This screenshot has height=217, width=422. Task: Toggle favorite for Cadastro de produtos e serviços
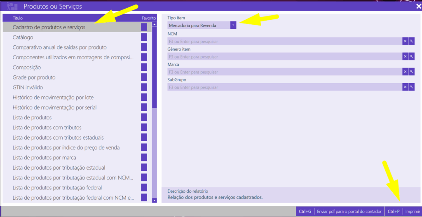(144, 27)
